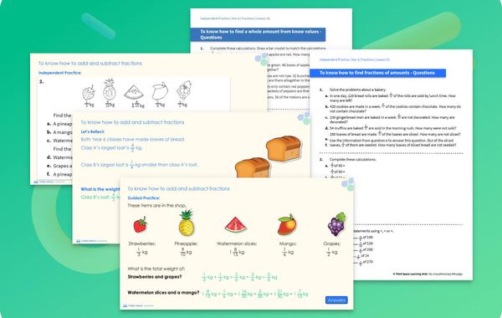The width and height of the screenshot is (502, 318).
Task: Select the 'Let's Reflect:' heading
Action: (x=93, y=131)
